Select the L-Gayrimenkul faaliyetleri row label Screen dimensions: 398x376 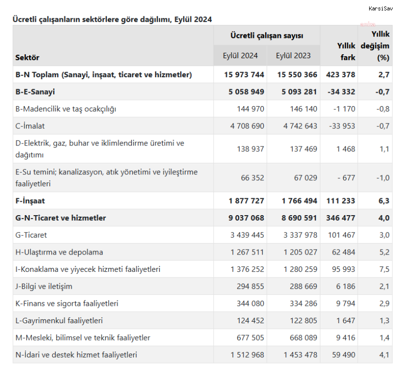[x=59, y=320]
